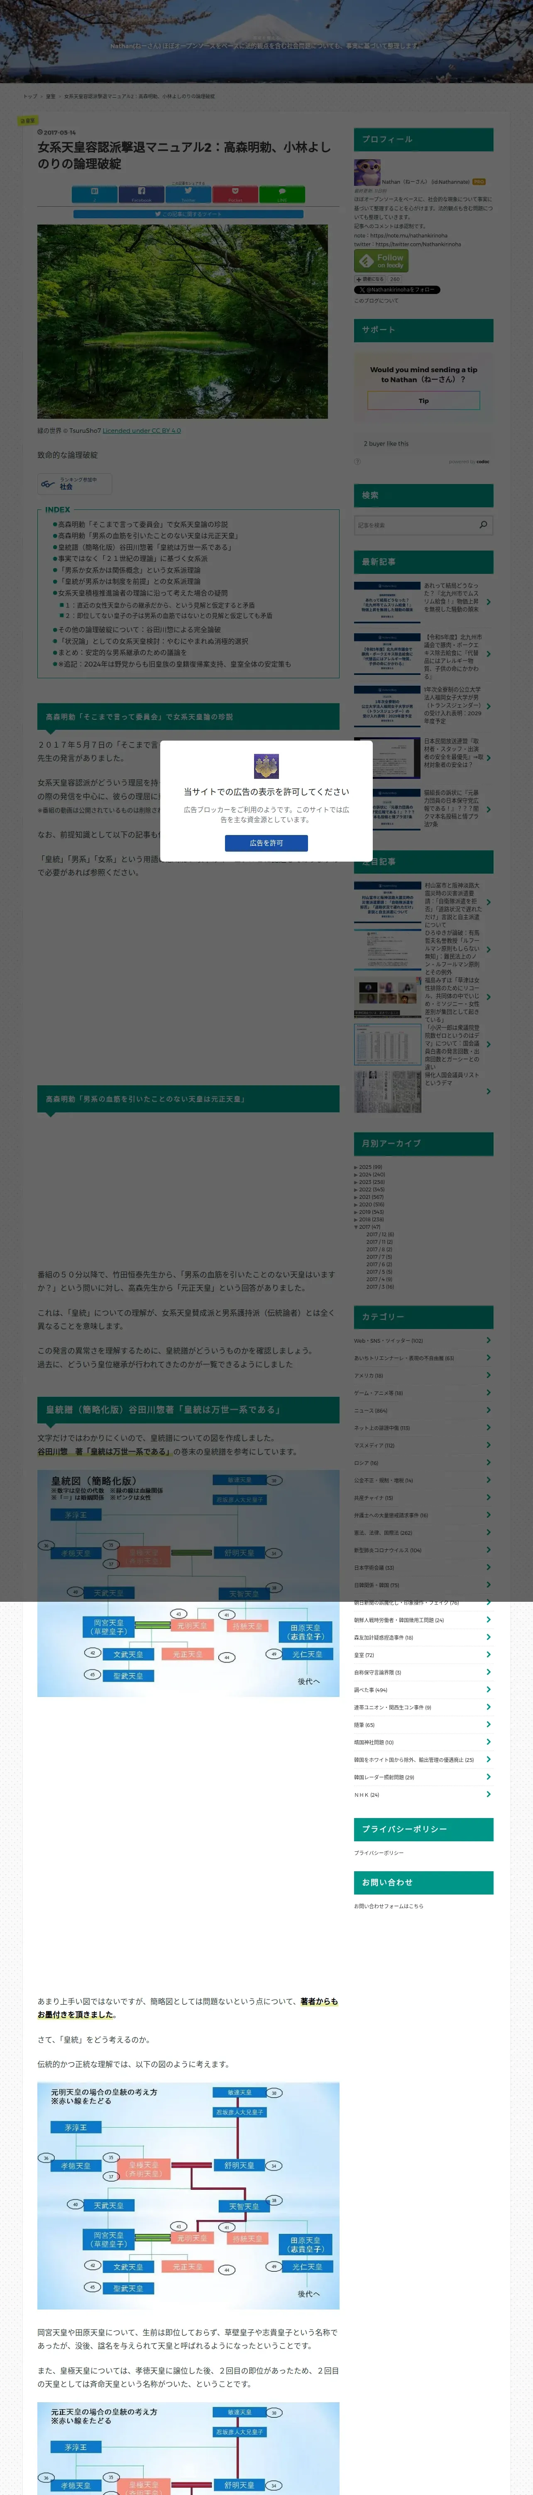
Task: Open the 2017 / 5 (5) archive
Action: click(379, 1272)
